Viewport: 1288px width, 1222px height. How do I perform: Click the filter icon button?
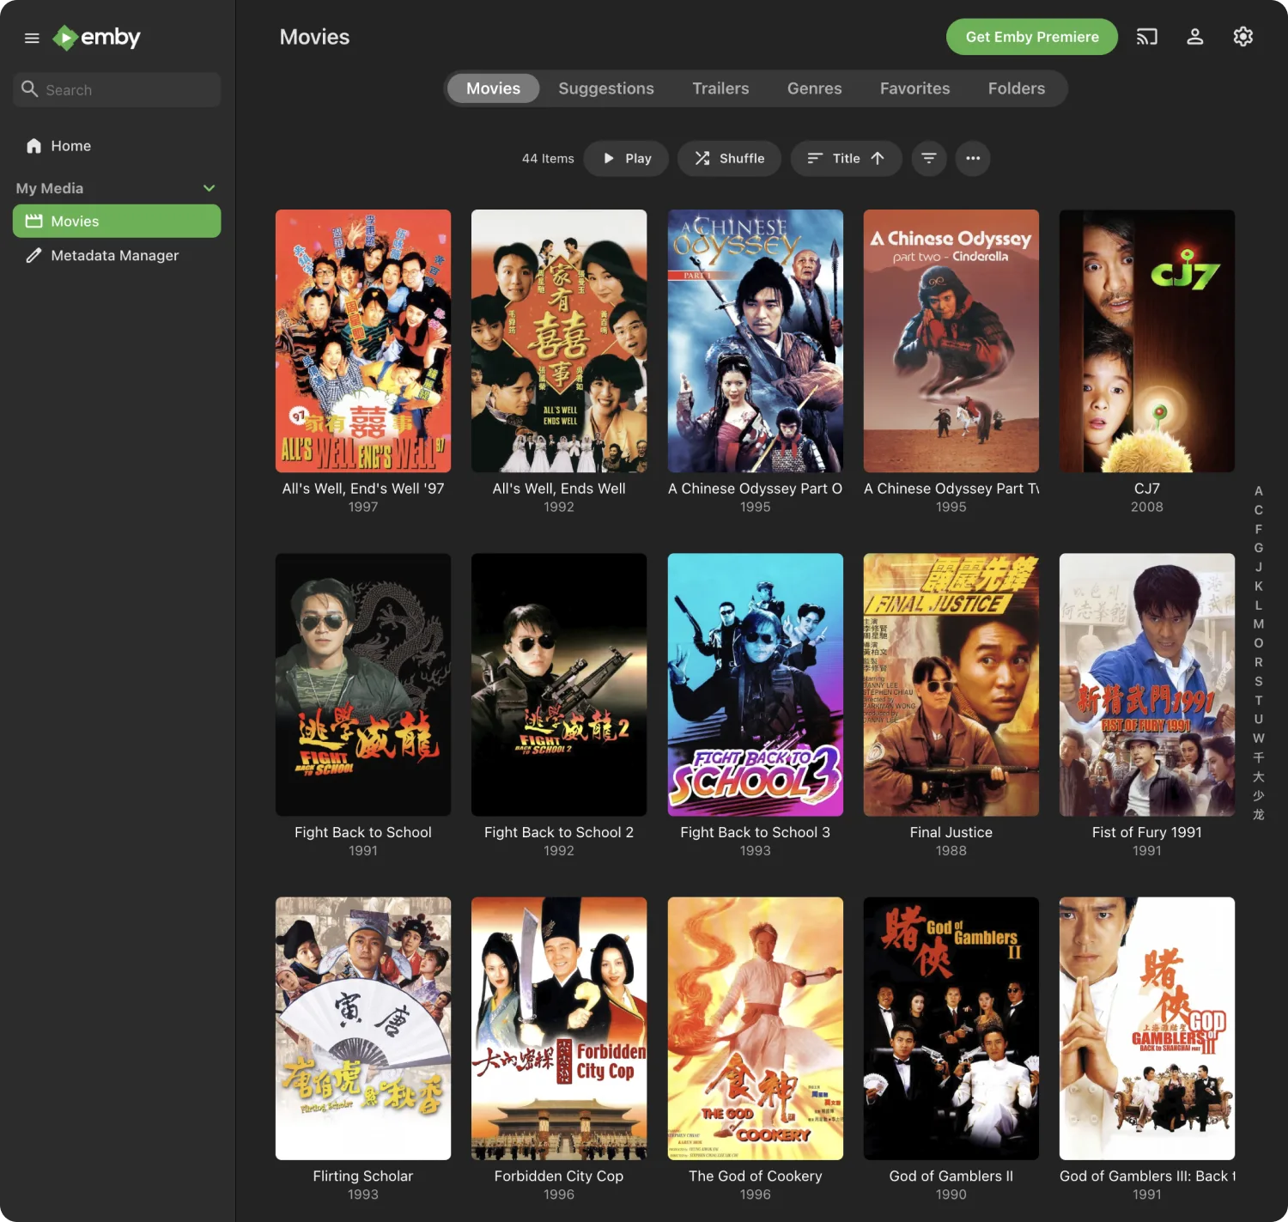tap(928, 158)
